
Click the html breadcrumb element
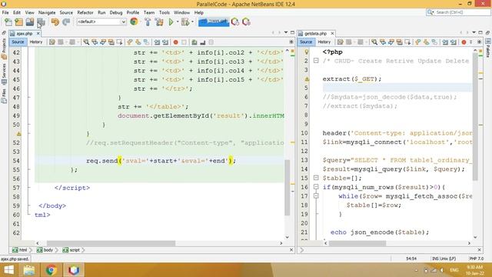[20, 250]
